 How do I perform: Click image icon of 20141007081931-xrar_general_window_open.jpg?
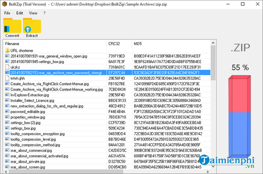[x=7, y=56]
